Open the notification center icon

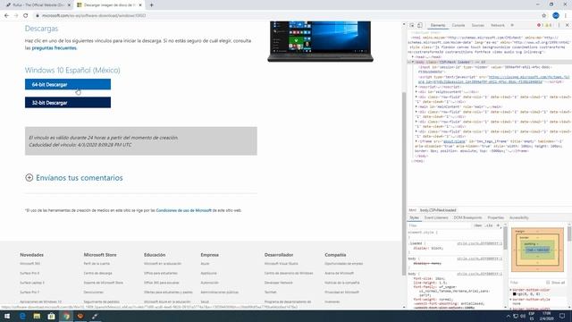coord(562,316)
